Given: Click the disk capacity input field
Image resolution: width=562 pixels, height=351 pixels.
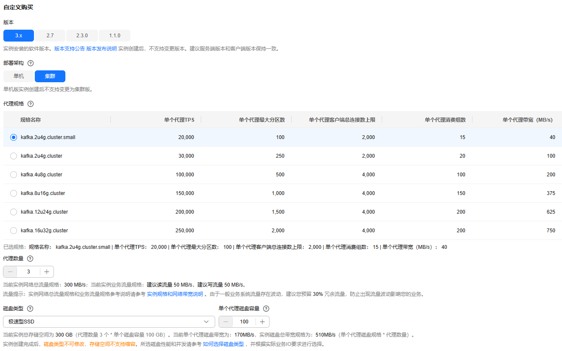Looking at the screenshot, I should (x=244, y=322).
